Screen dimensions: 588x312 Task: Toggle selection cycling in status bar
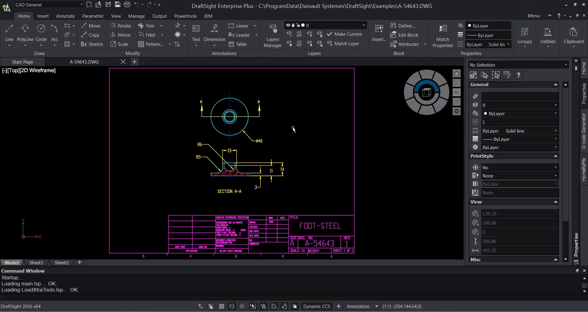click(295, 306)
